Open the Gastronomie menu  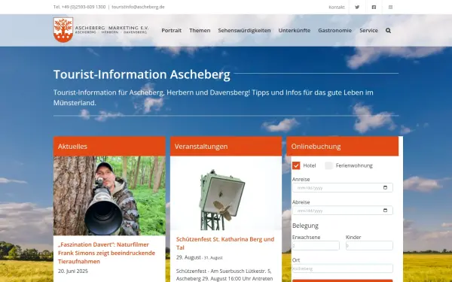coord(335,30)
